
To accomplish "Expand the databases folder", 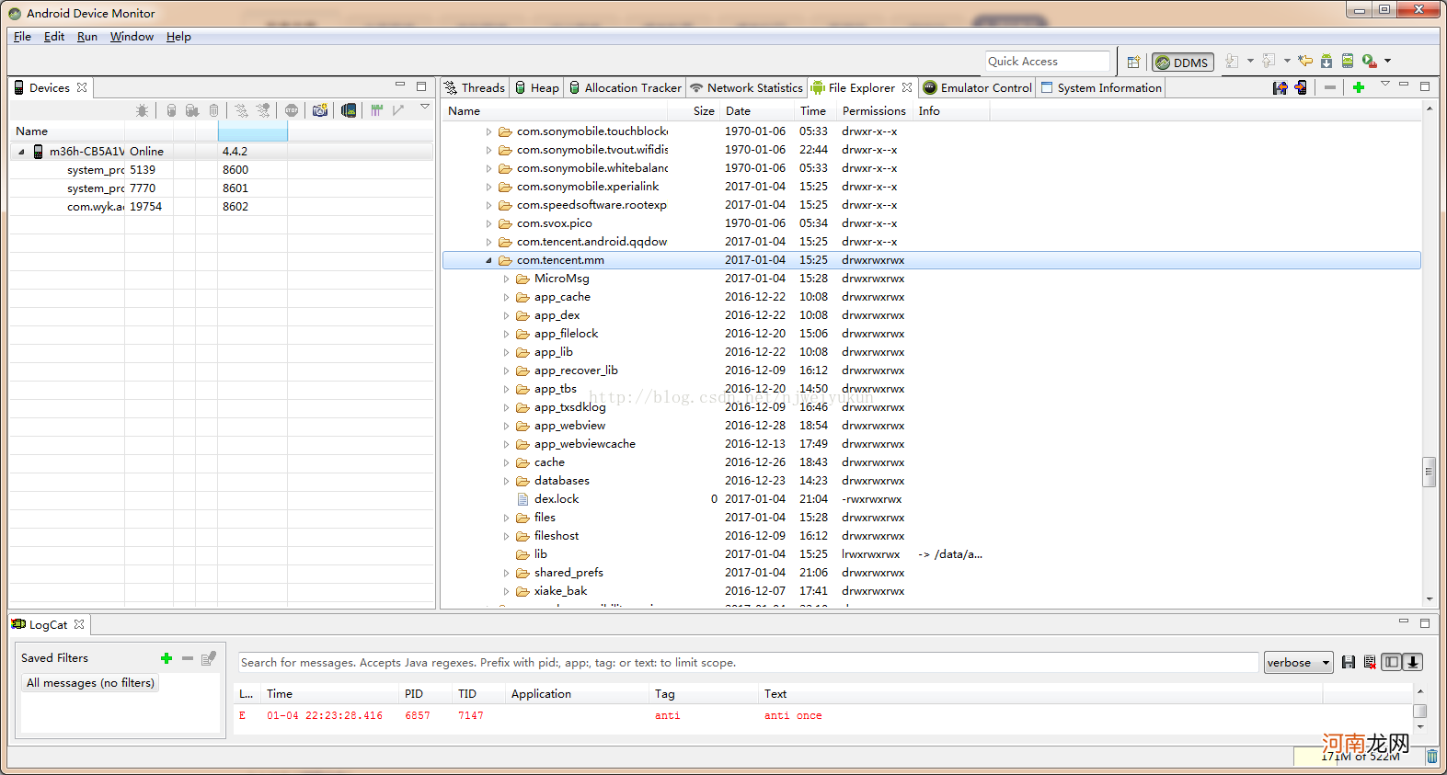I will coord(506,481).
